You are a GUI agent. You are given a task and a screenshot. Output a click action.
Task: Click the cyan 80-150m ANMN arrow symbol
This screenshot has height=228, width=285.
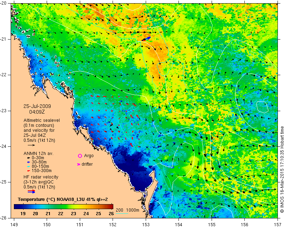click(28, 166)
